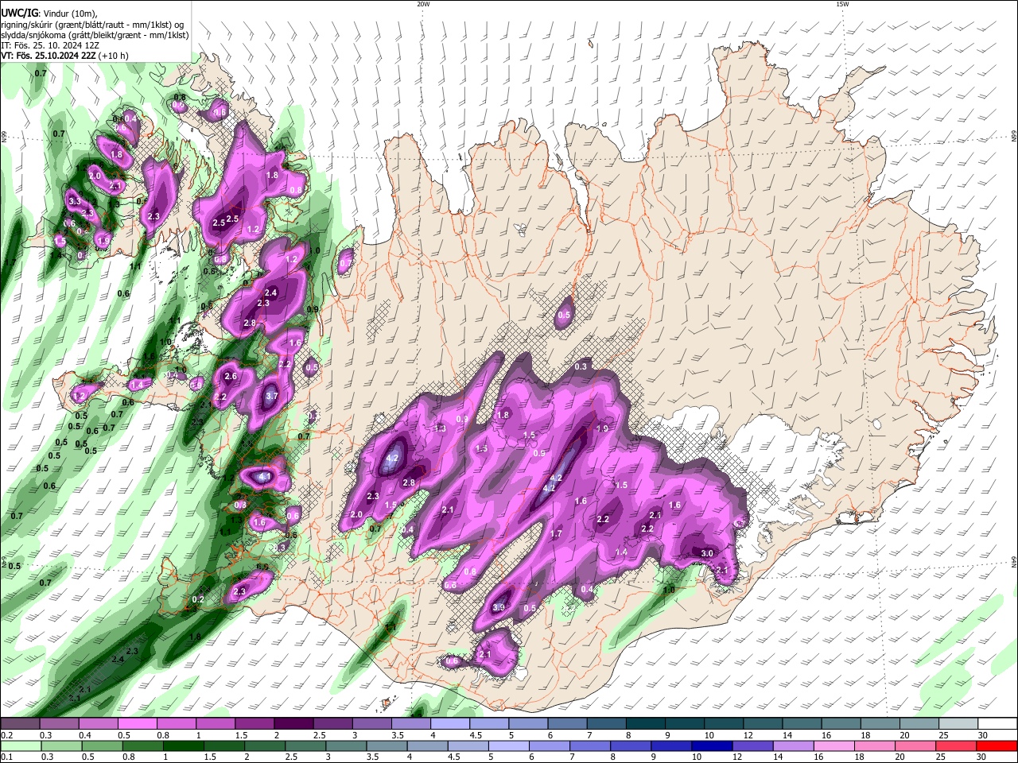
Task: Click the '20W' longitude label at top
Action: click(x=423, y=4)
